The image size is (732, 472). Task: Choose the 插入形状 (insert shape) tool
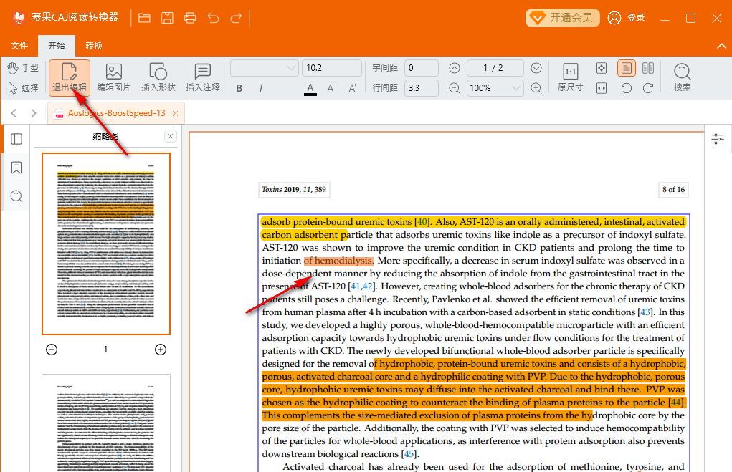(x=158, y=77)
